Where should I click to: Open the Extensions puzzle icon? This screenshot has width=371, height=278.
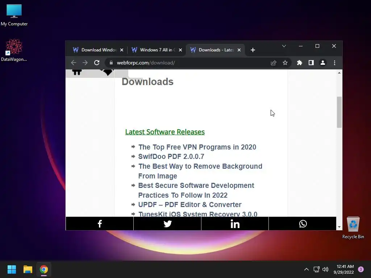pyautogui.click(x=300, y=63)
